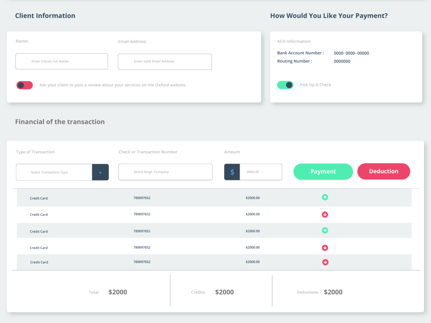
Task: Open the Select Transaction Type dropdown arrow
Action: (x=100, y=172)
